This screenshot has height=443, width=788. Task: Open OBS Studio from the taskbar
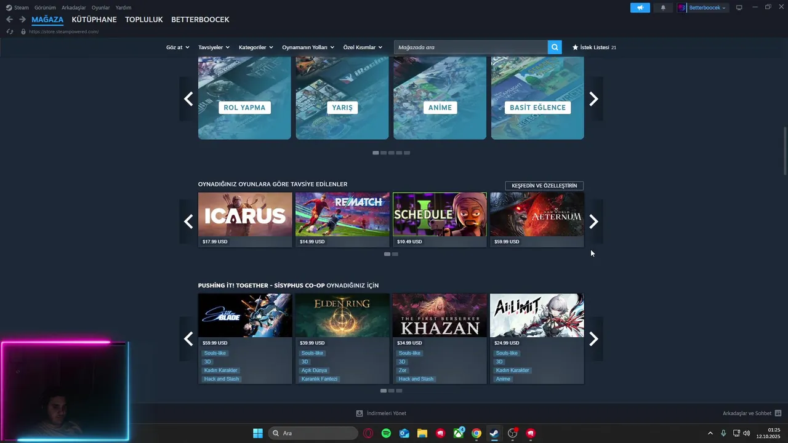pos(512,433)
